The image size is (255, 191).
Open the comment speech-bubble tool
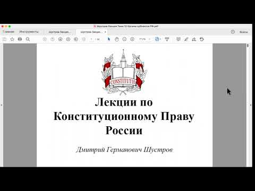(178, 39)
